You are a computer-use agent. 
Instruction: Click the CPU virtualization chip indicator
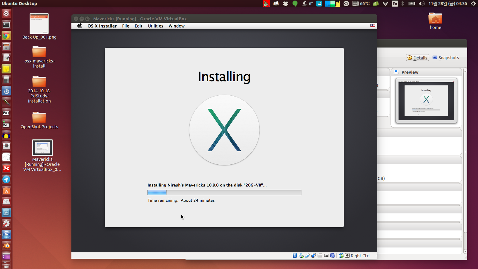(x=333, y=256)
